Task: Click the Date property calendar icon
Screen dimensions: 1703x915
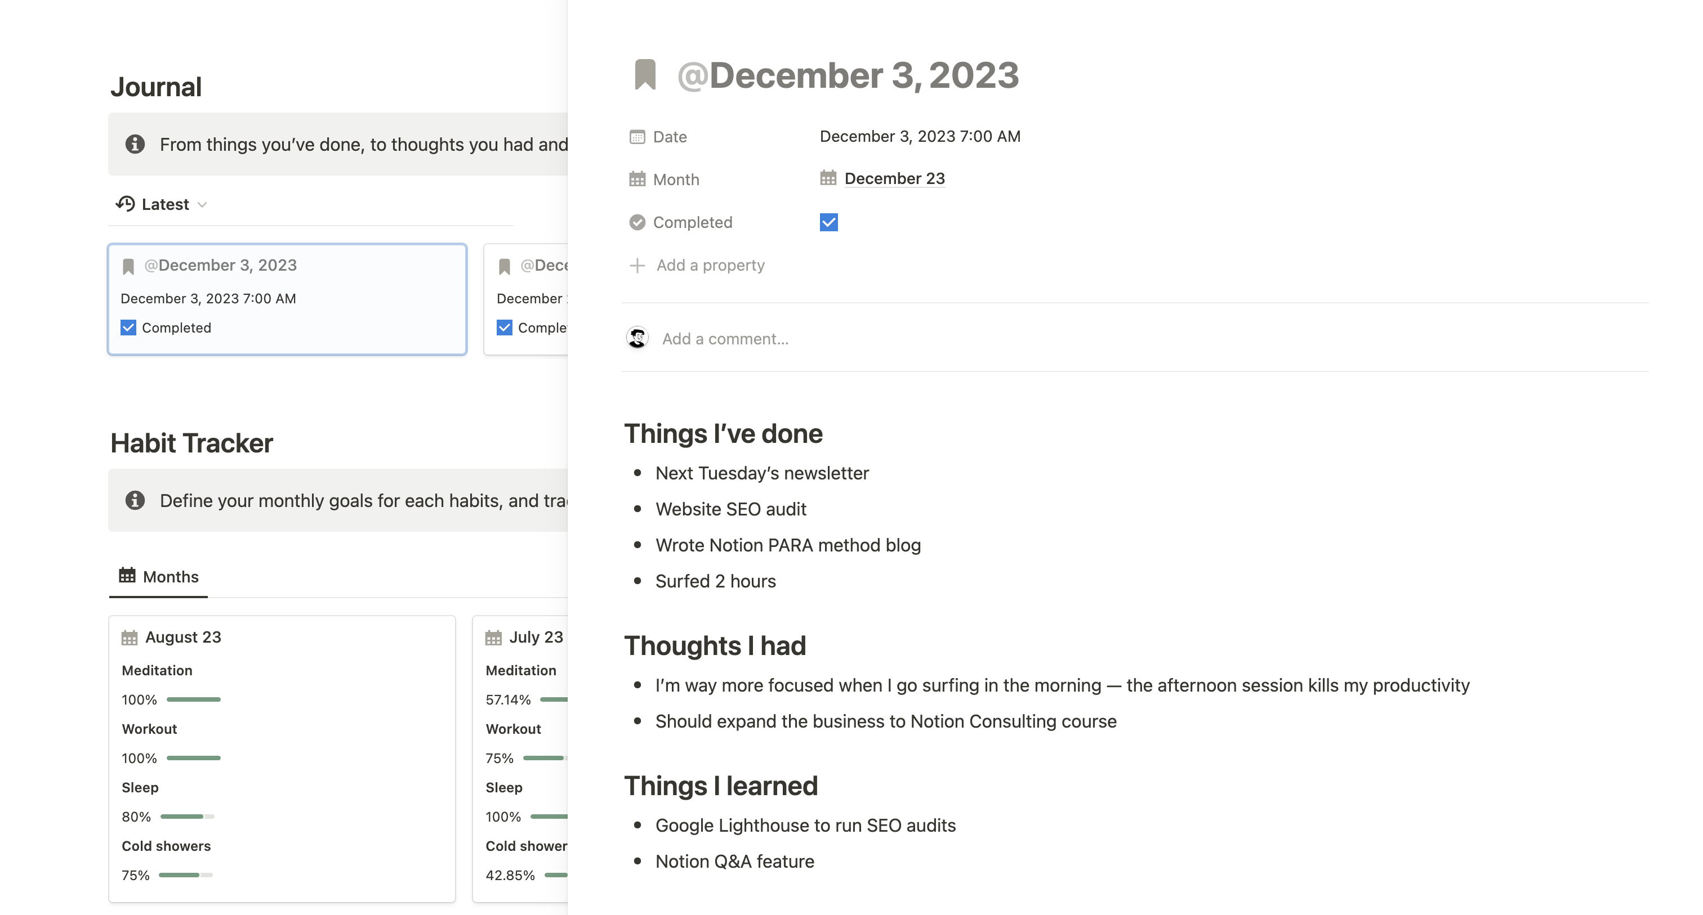Action: (x=636, y=137)
